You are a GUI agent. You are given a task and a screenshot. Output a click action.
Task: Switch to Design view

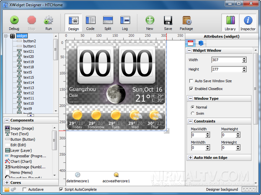point(74,23)
